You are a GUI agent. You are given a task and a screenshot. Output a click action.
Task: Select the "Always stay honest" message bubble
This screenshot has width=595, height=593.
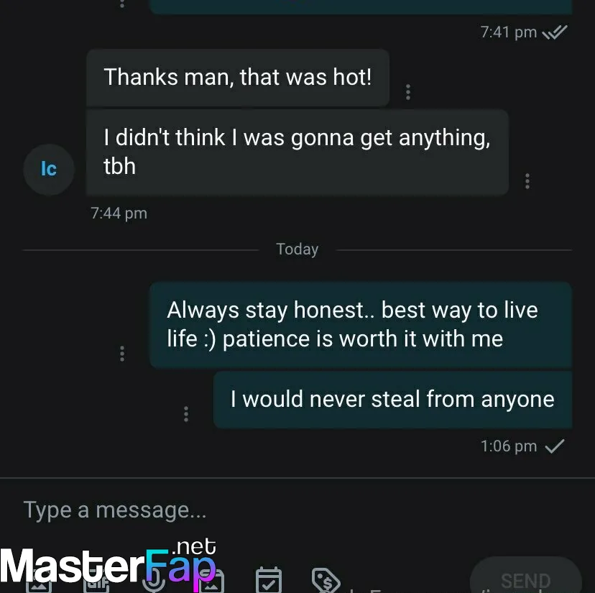pos(361,325)
